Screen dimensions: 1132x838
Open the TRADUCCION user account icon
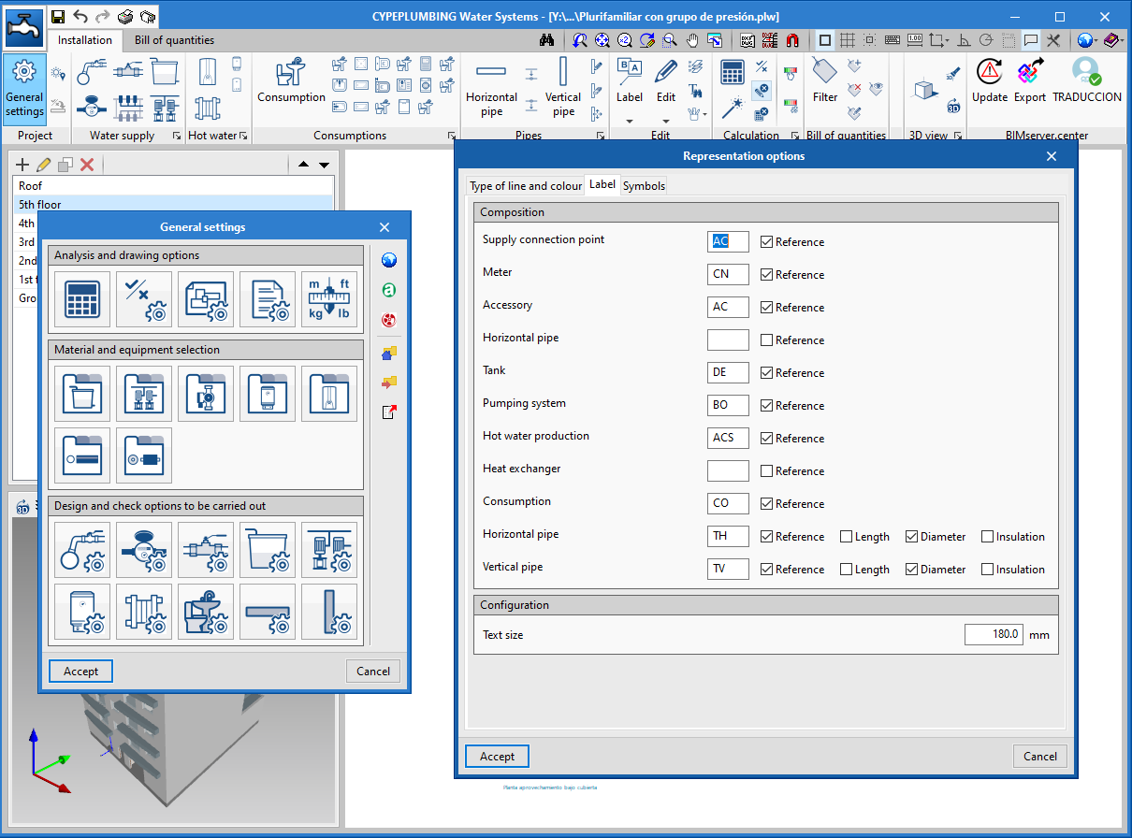pyautogui.click(x=1086, y=80)
